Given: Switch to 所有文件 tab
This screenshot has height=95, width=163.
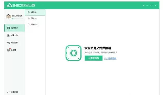Looking at the screenshot, I should 35,25.
